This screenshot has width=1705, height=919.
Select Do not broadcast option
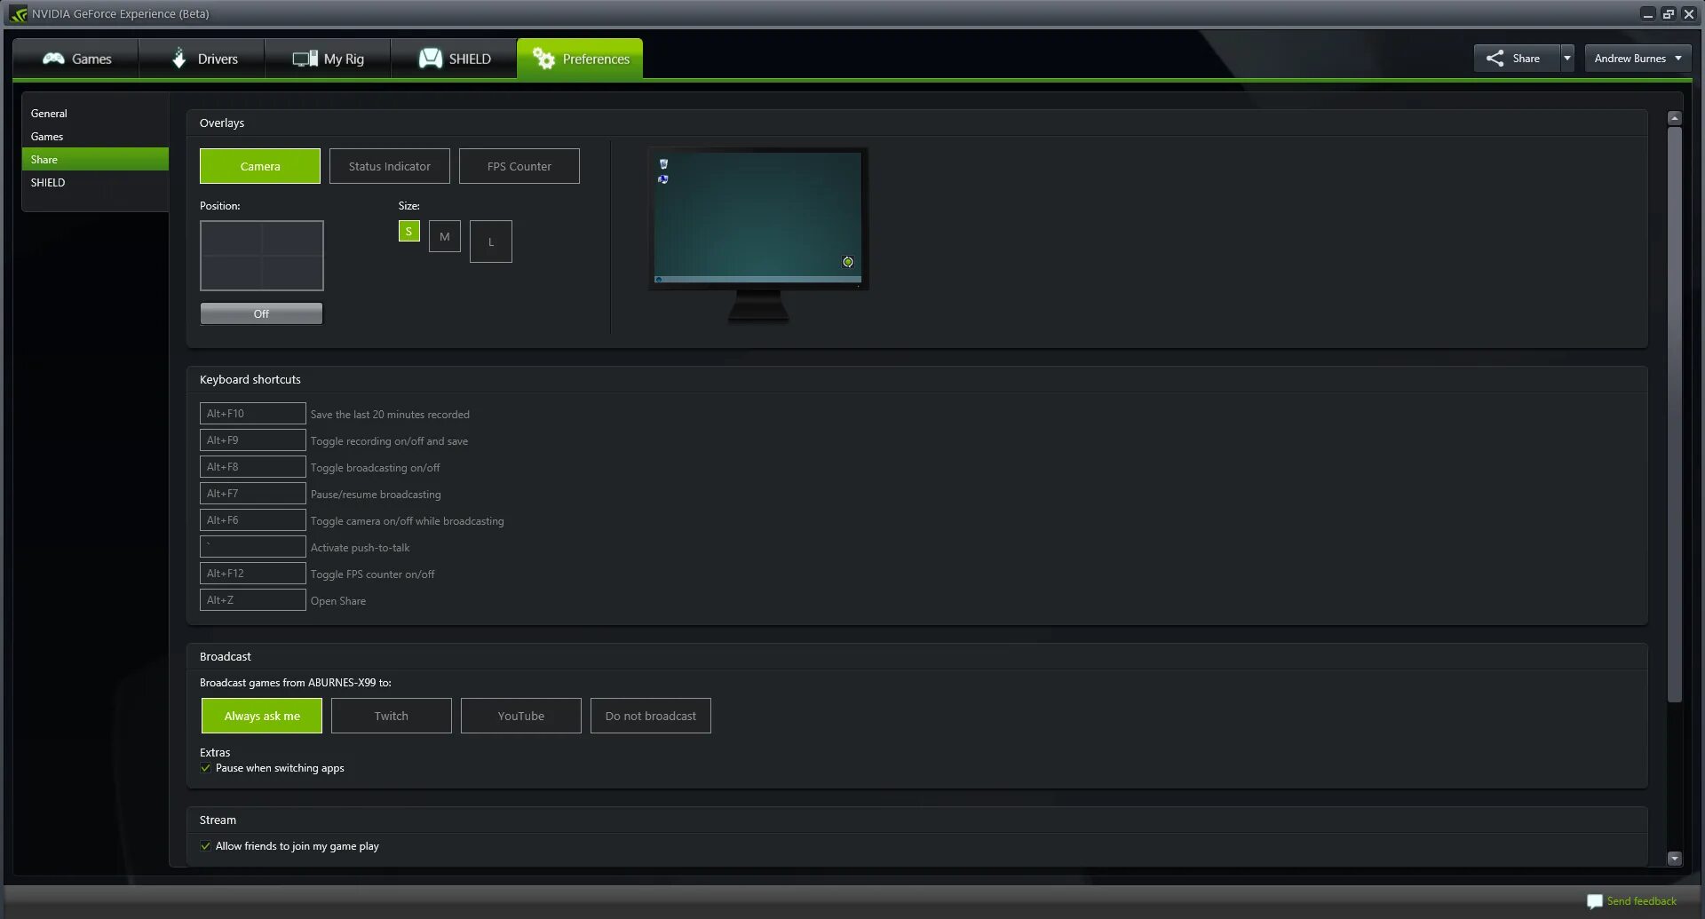651,716
